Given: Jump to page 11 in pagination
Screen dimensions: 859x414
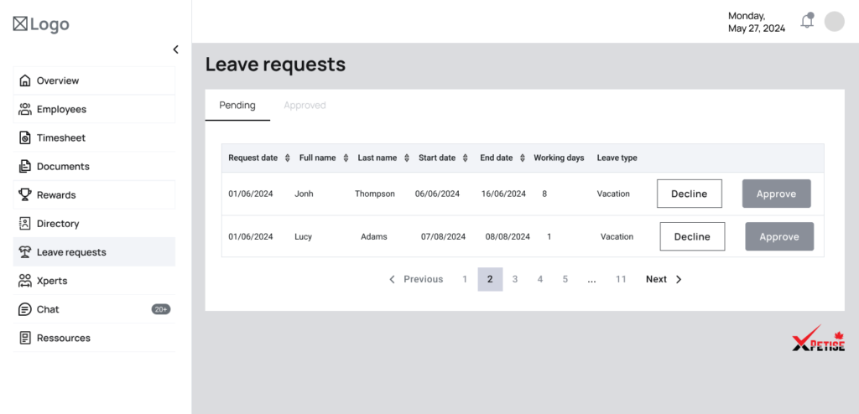Looking at the screenshot, I should (621, 279).
